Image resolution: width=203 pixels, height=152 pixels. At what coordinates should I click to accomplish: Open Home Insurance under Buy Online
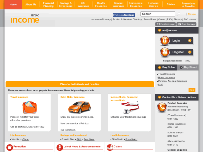tap(166, 78)
